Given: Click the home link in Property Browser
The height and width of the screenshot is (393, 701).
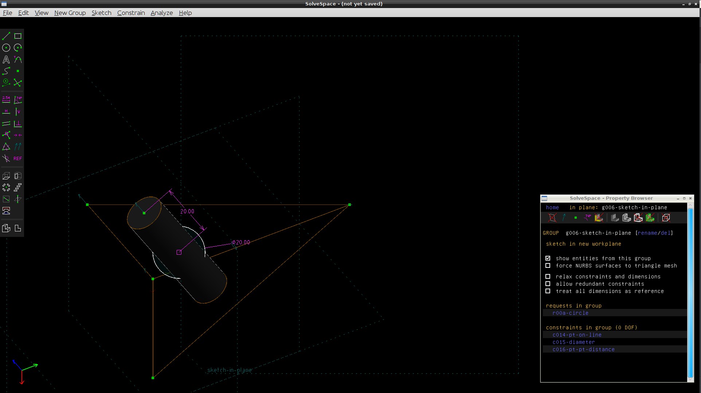Looking at the screenshot, I should [552, 207].
